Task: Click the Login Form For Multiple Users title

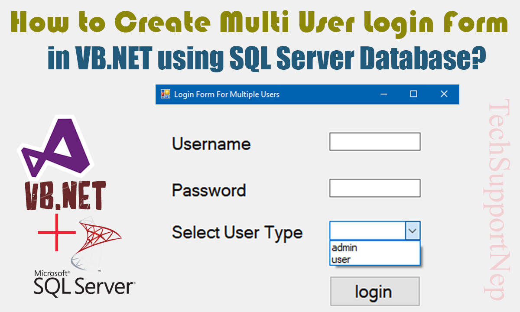Action: [227, 94]
